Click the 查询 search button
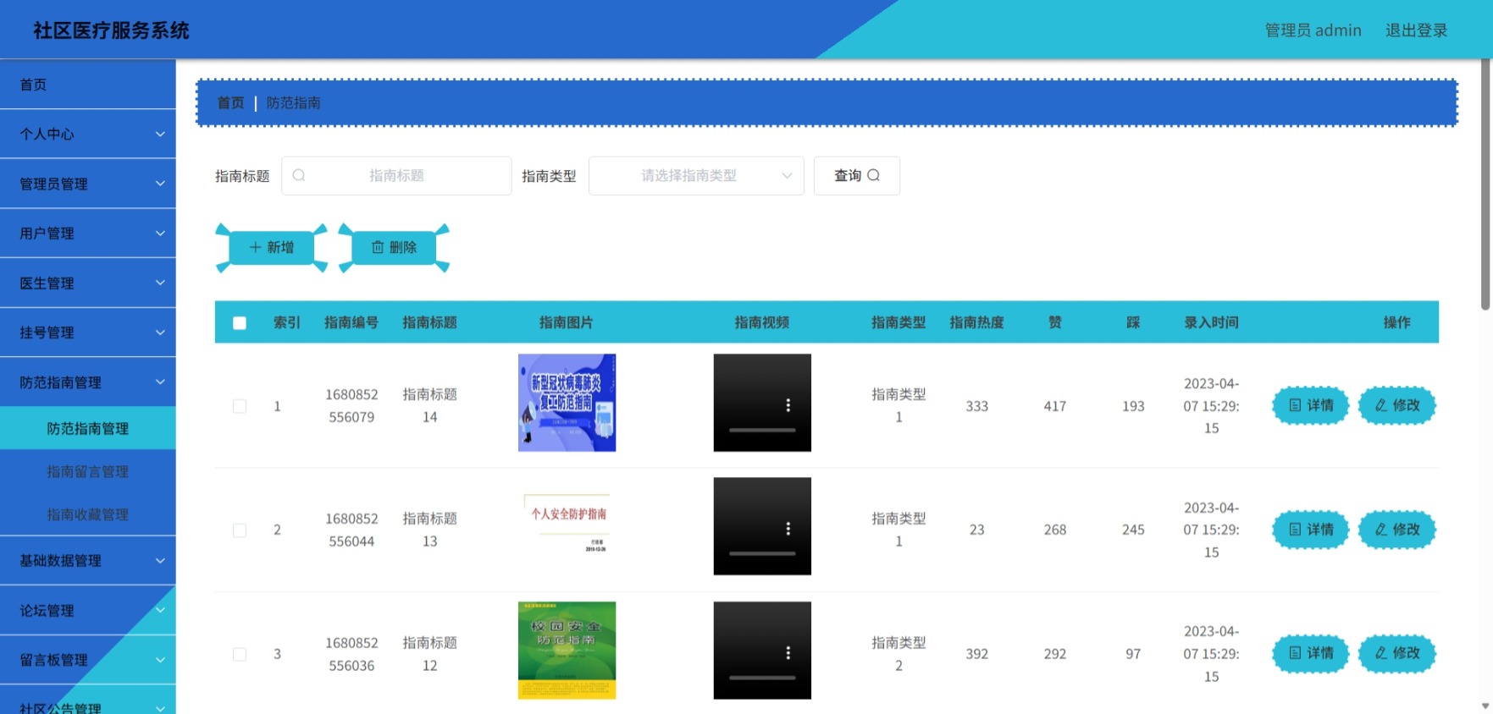The height and width of the screenshot is (714, 1493). [x=857, y=175]
